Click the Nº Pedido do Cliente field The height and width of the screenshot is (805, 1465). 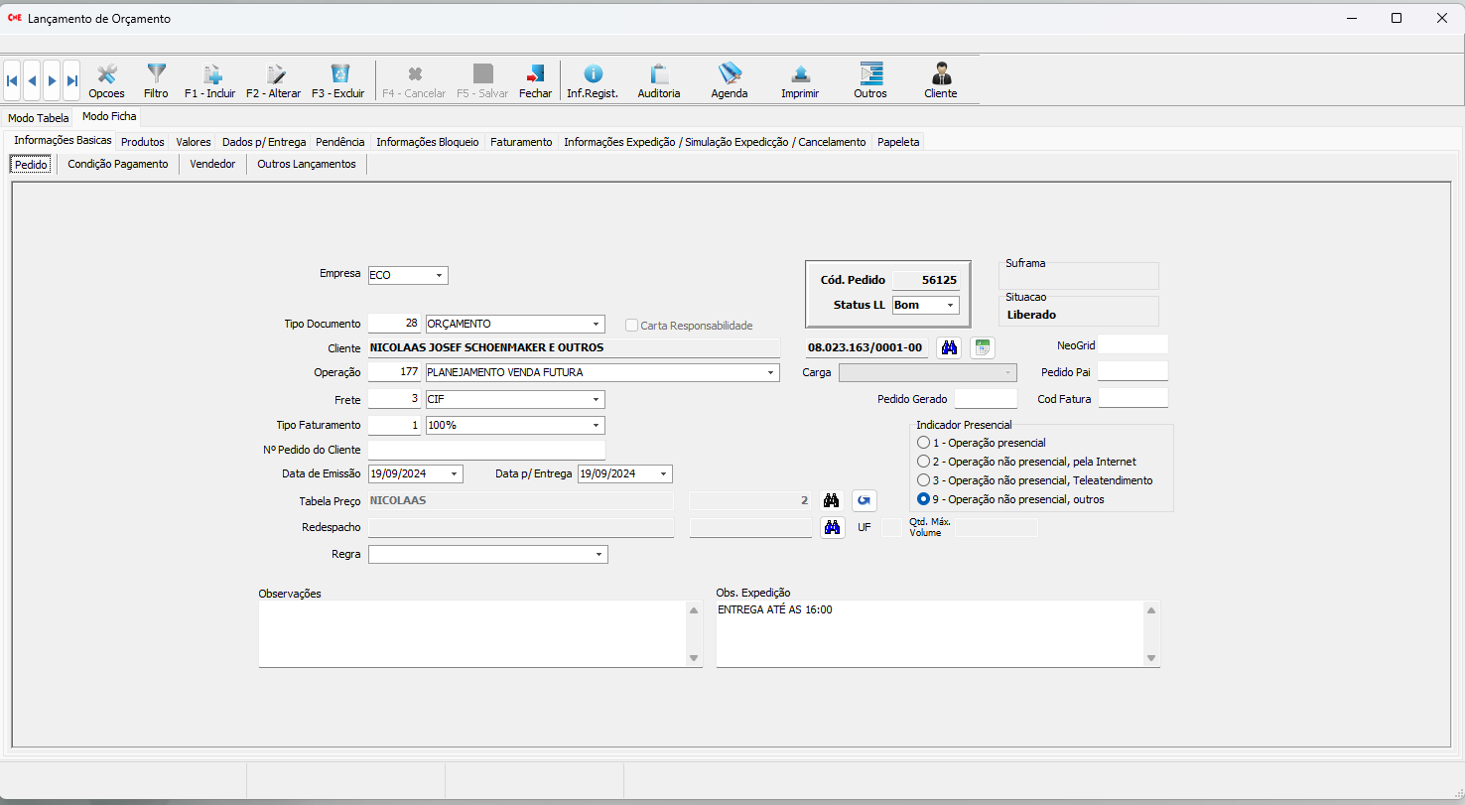pyautogui.click(x=486, y=450)
